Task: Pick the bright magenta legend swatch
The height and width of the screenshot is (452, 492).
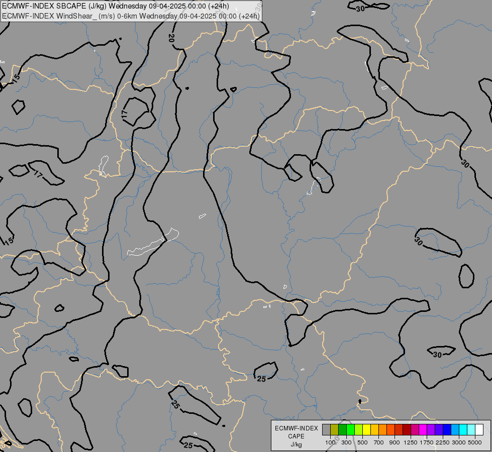Action: click(x=423, y=429)
